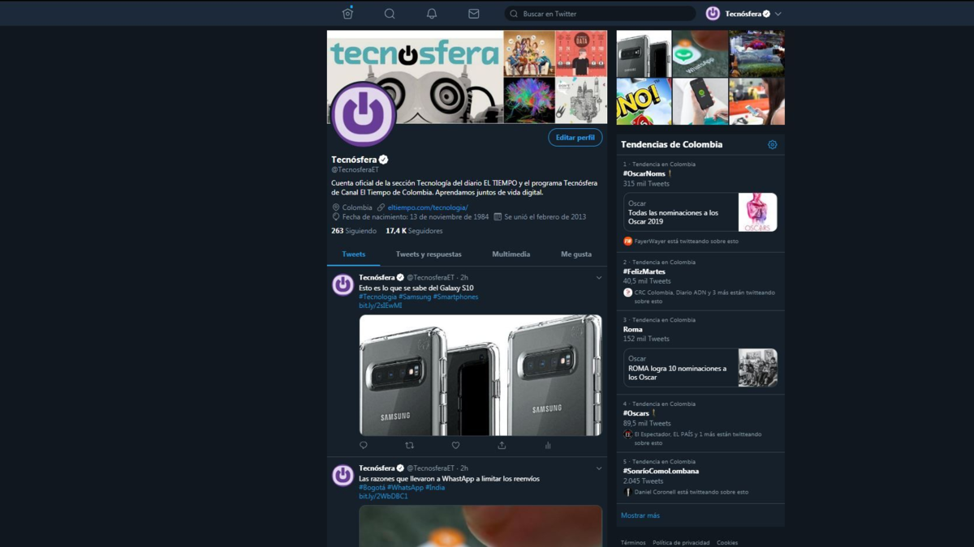View analytics for the Galaxy S10 tweet
Screen dimensions: 974x547
coord(548,446)
